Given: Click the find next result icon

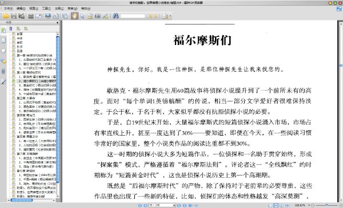Looking at the screenshot, I should point(157,16).
